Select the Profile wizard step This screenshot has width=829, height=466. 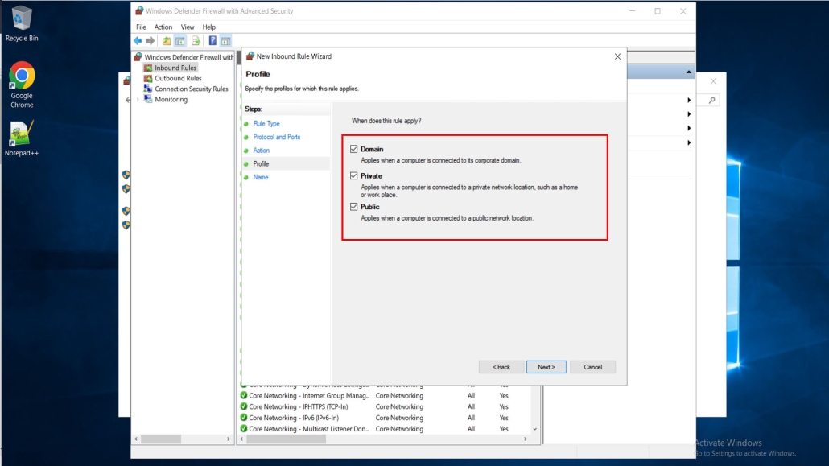(x=262, y=164)
